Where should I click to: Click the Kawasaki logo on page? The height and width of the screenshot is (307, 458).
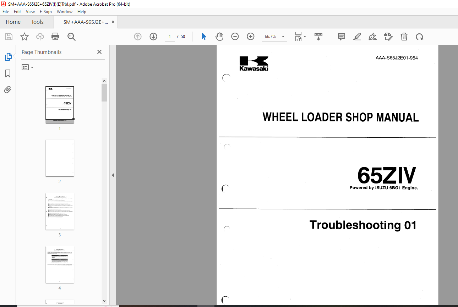[x=253, y=64]
